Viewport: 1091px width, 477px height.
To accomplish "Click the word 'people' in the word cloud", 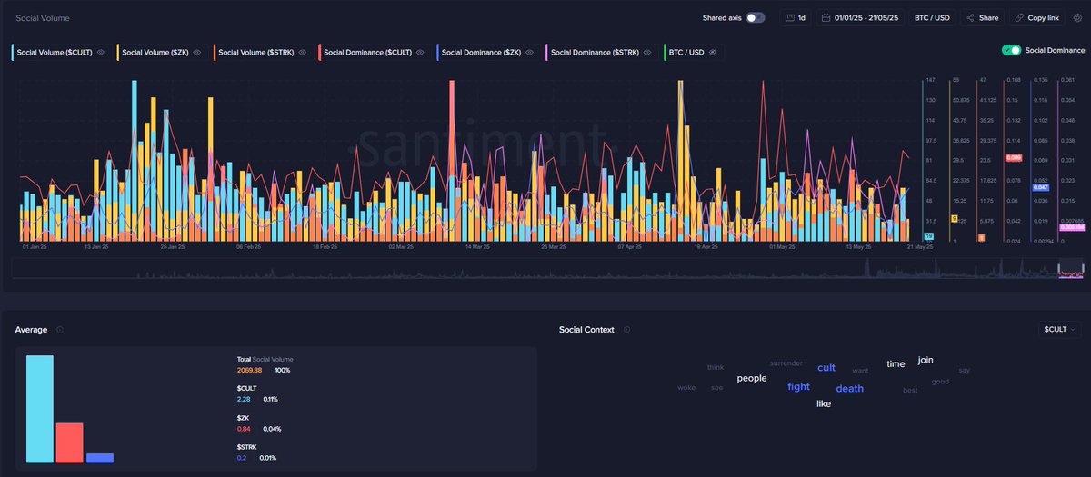I will [752, 378].
